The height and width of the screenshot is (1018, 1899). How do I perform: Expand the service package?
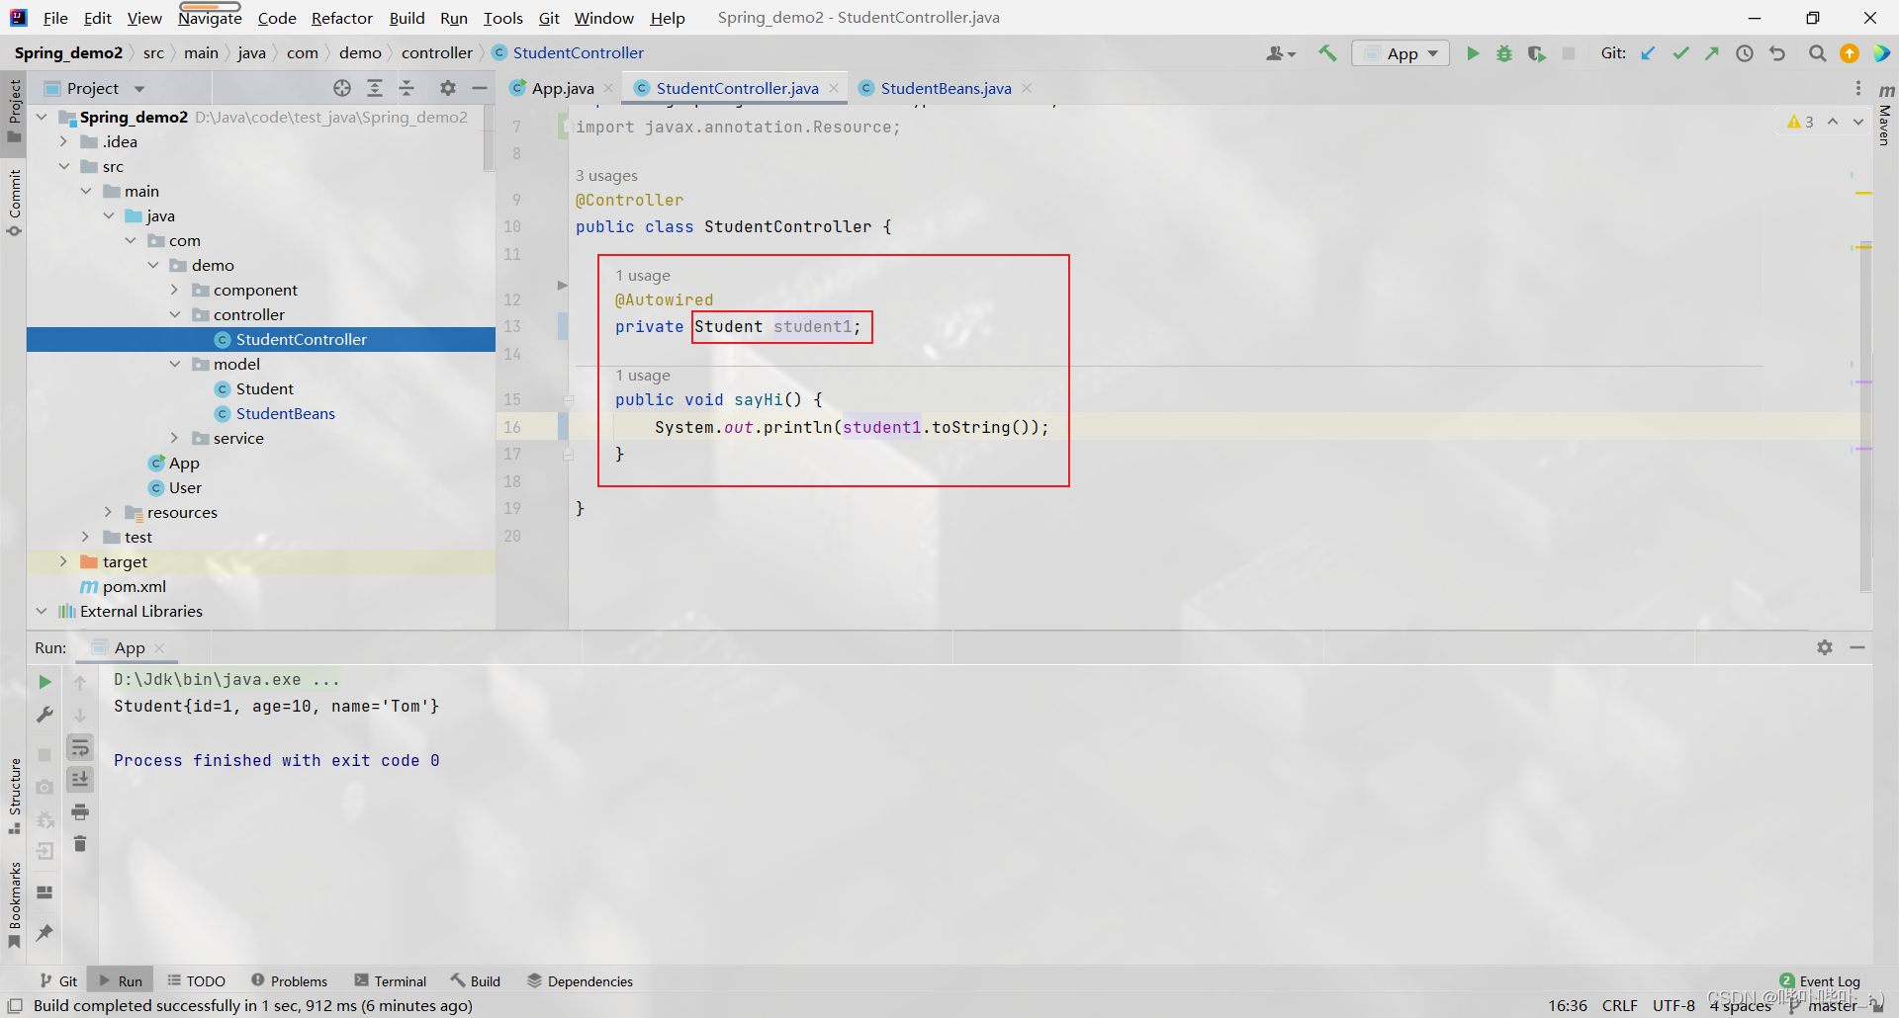tap(175, 438)
